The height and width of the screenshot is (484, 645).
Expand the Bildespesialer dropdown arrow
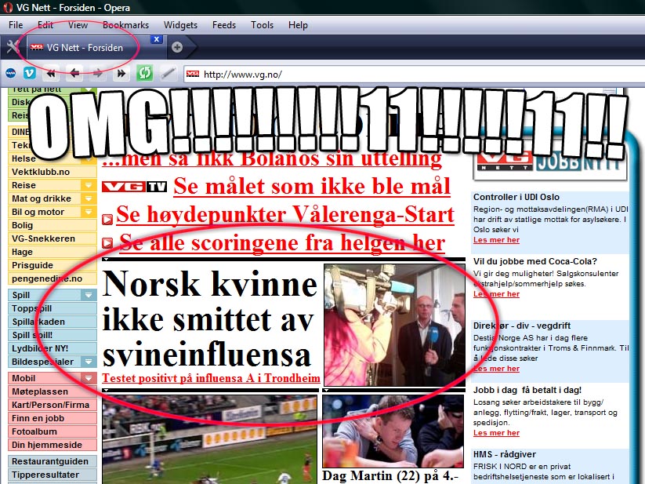89,362
